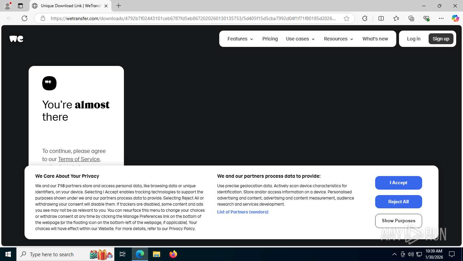Open What's new
463x261 pixels.
375,39
